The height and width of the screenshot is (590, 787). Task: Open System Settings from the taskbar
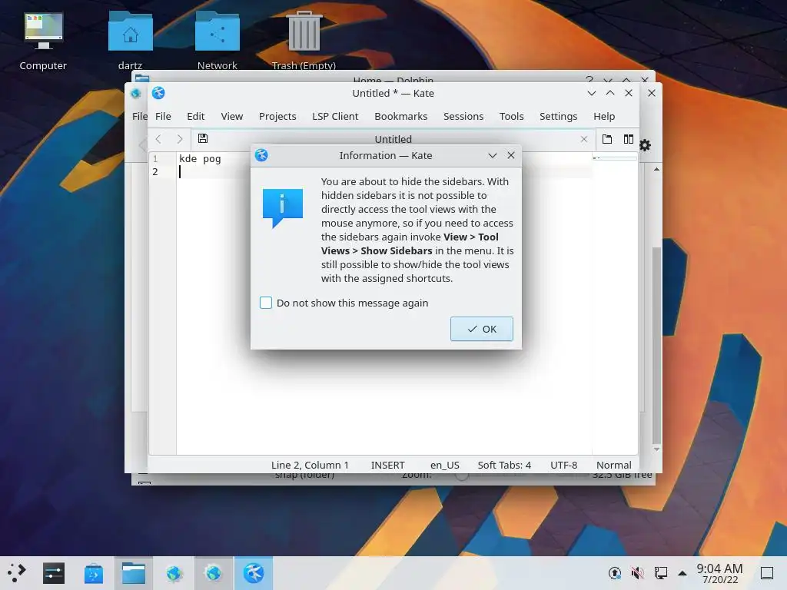coord(54,573)
